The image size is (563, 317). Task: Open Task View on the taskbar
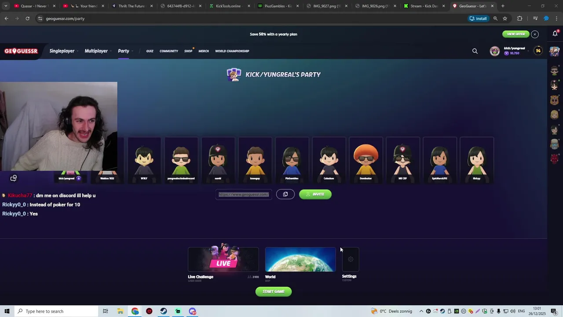106,311
